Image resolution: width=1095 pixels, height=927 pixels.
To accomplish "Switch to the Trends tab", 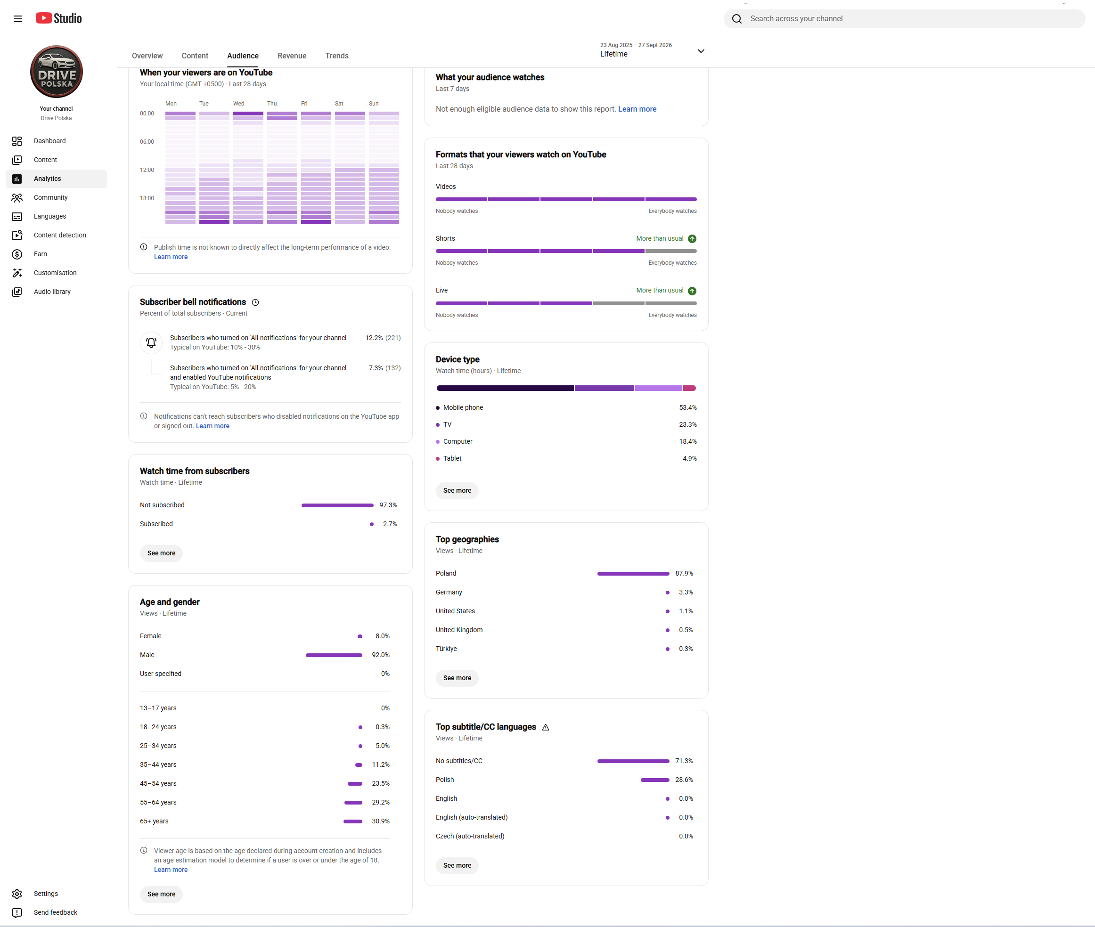I will click(337, 56).
